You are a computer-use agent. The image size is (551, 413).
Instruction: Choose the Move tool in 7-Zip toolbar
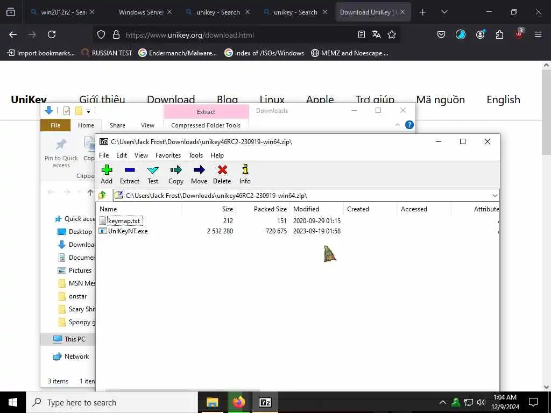[199, 175]
